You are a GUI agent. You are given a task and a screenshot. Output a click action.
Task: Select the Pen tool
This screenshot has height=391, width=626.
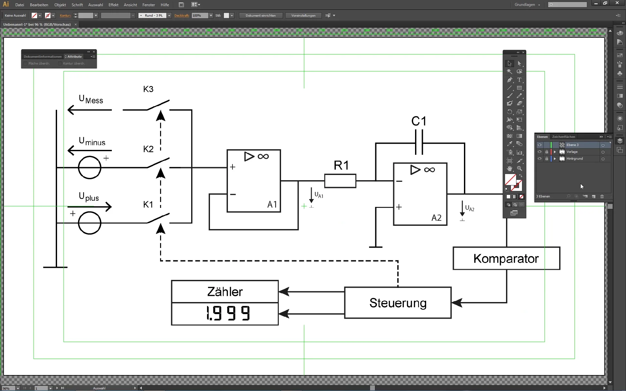[510, 80]
